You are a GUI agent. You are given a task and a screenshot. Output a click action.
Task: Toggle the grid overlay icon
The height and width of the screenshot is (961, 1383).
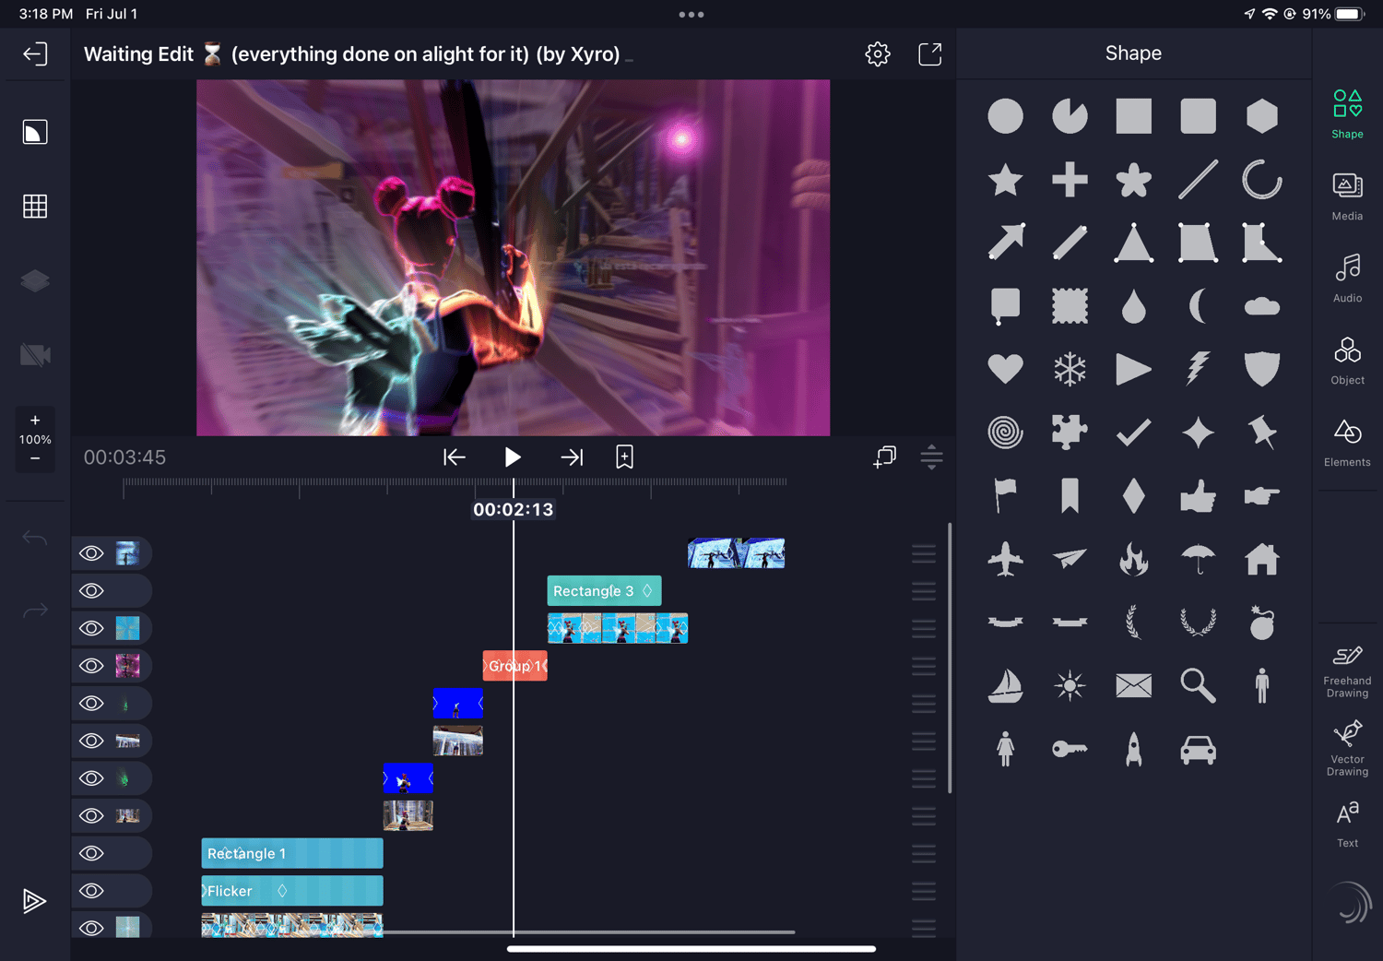coord(35,207)
